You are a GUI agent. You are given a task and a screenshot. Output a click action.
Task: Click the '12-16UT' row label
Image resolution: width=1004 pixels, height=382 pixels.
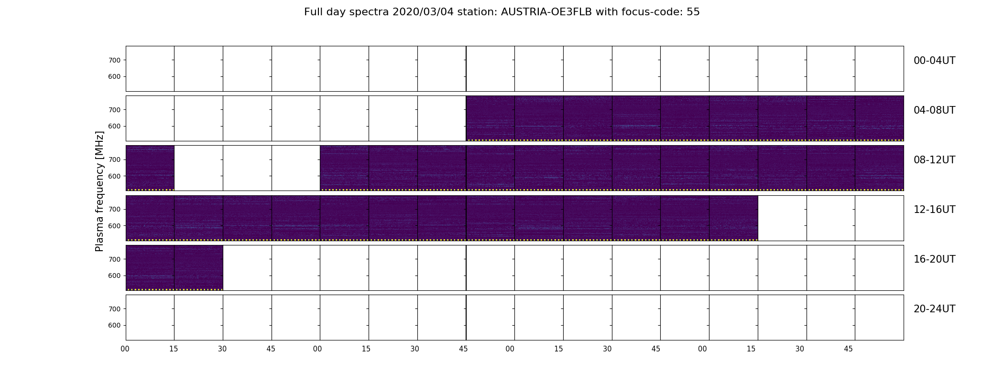[x=934, y=210]
